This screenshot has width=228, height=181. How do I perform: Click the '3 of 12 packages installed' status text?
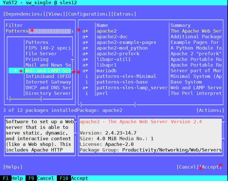tap(40, 110)
